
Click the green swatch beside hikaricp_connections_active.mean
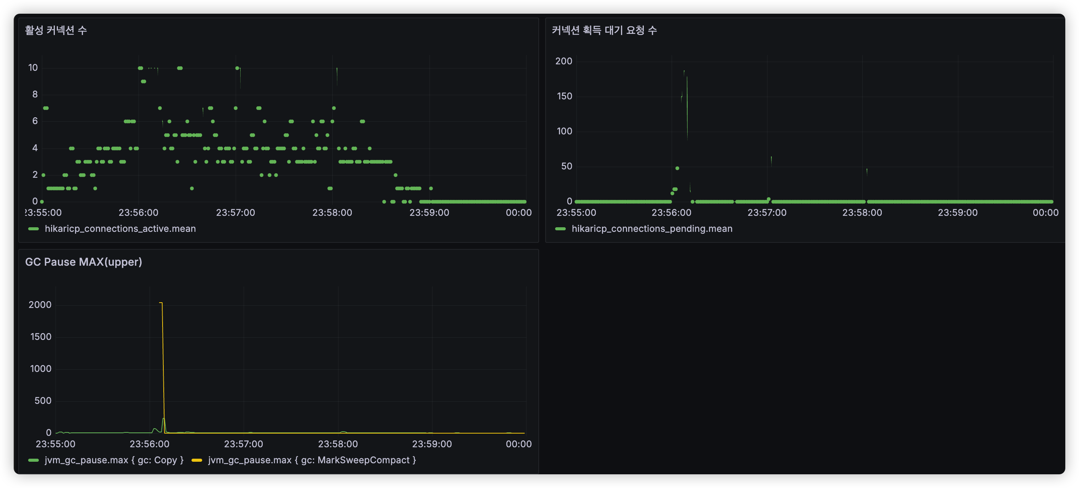click(34, 229)
